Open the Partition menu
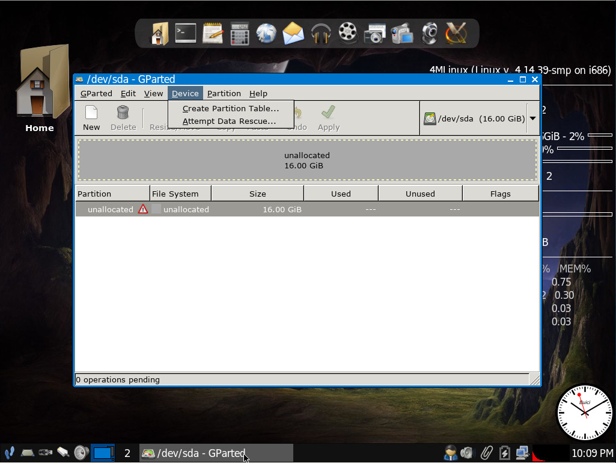Image resolution: width=616 pixels, height=463 pixels. pyautogui.click(x=224, y=93)
